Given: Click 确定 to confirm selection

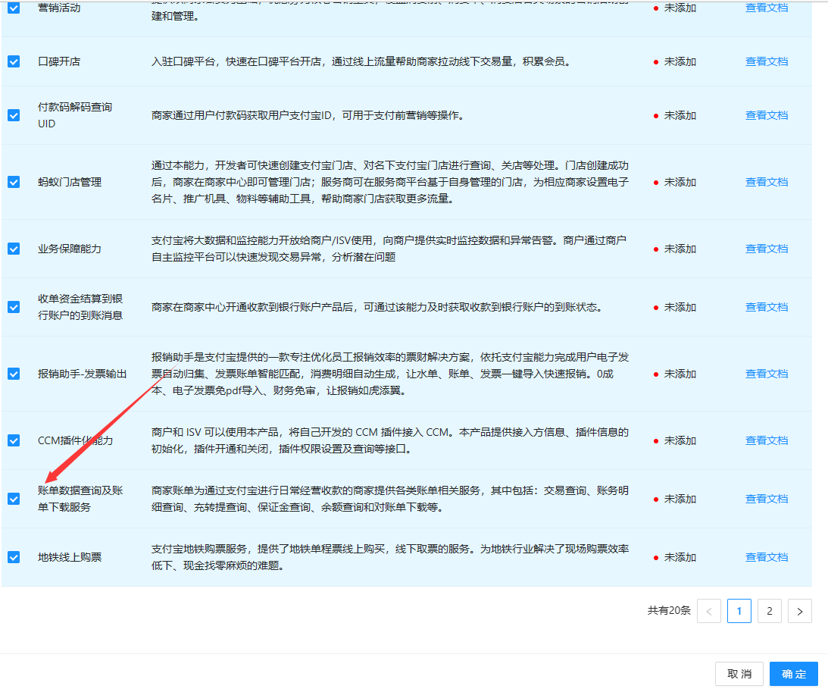Looking at the screenshot, I should [x=794, y=674].
